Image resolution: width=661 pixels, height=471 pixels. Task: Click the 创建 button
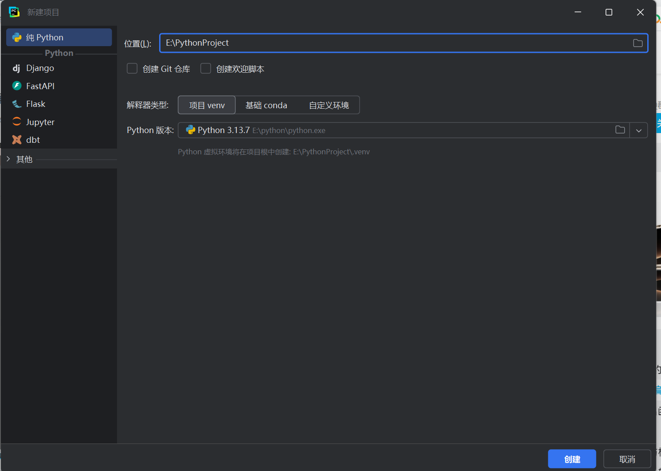point(572,459)
